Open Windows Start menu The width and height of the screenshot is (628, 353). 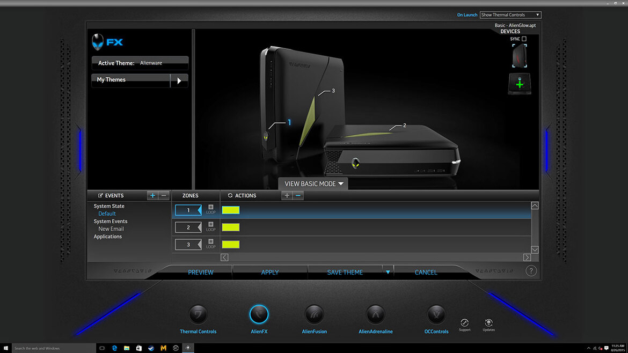5,348
